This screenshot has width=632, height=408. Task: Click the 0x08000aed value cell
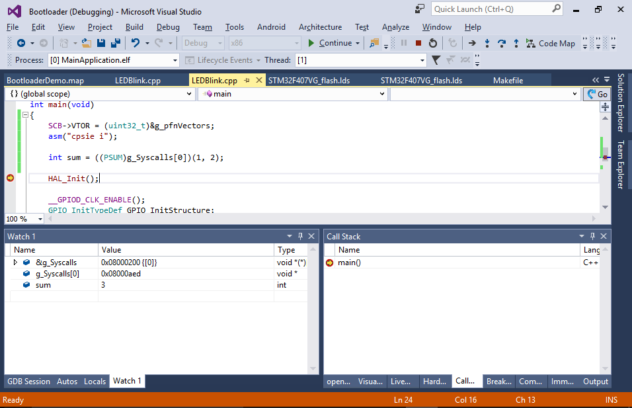click(186, 273)
